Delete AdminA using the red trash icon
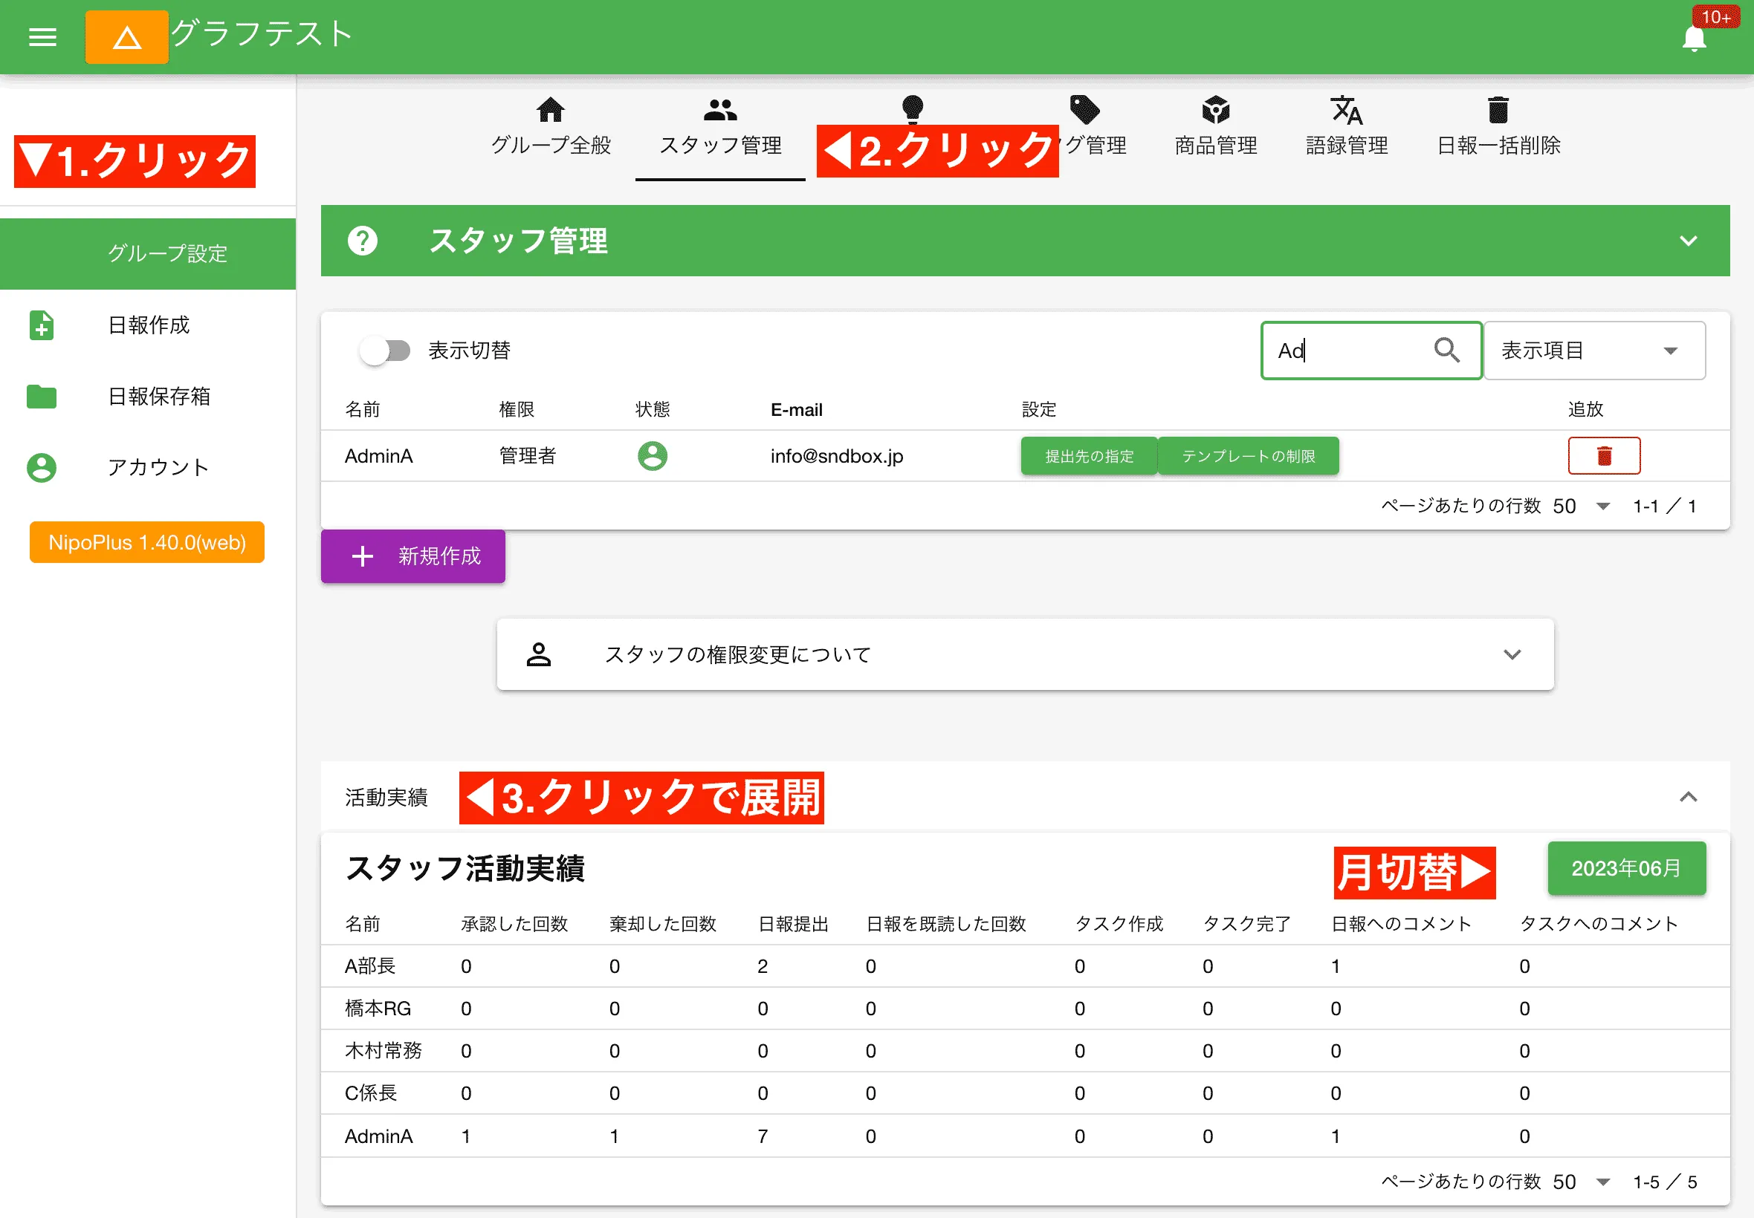The width and height of the screenshot is (1754, 1218). tap(1604, 455)
